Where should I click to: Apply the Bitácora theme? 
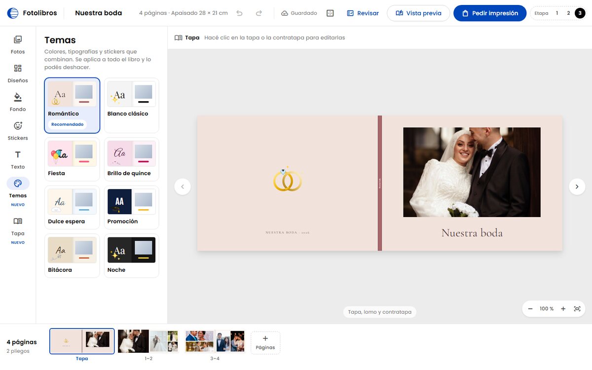[x=72, y=256]
